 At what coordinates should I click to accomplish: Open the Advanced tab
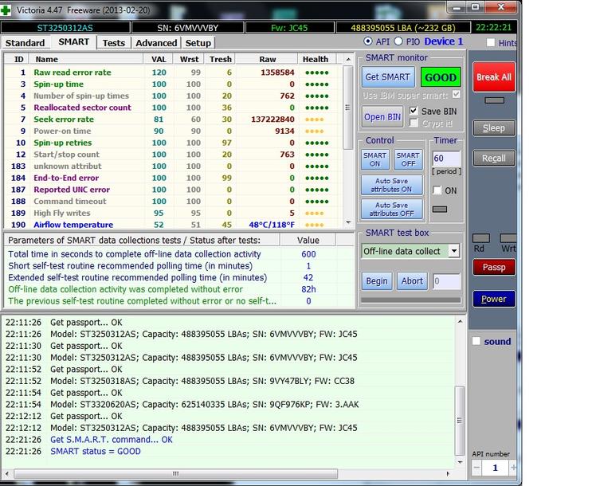tap(156, 43)
